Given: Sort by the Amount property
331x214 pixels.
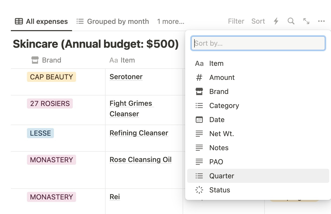Looking at the screenshot, I should (x=258, y=77).
